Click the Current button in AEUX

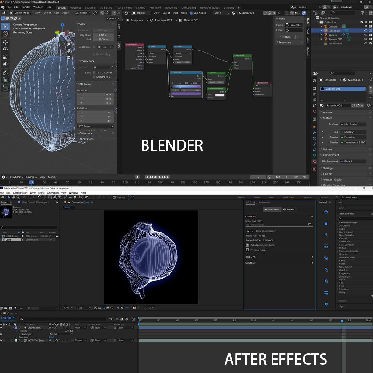tap(289, 209)
